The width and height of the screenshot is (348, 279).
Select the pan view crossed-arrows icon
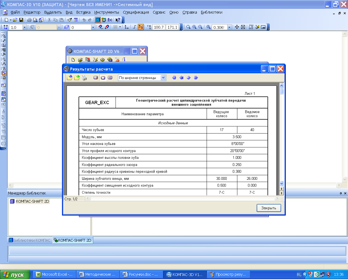click(237, 27)
